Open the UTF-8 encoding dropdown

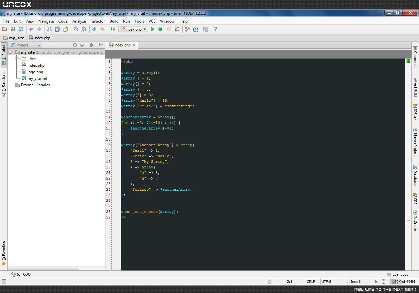click(x=335, y=282)
